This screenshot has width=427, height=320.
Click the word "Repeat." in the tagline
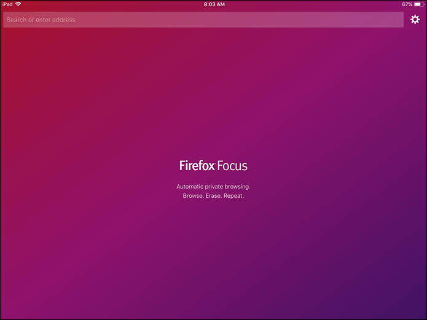[234, 196]
